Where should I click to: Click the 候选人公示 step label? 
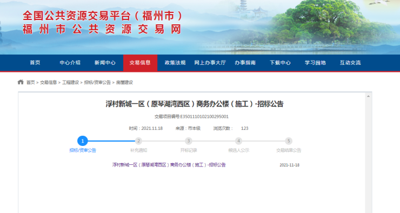238,150
